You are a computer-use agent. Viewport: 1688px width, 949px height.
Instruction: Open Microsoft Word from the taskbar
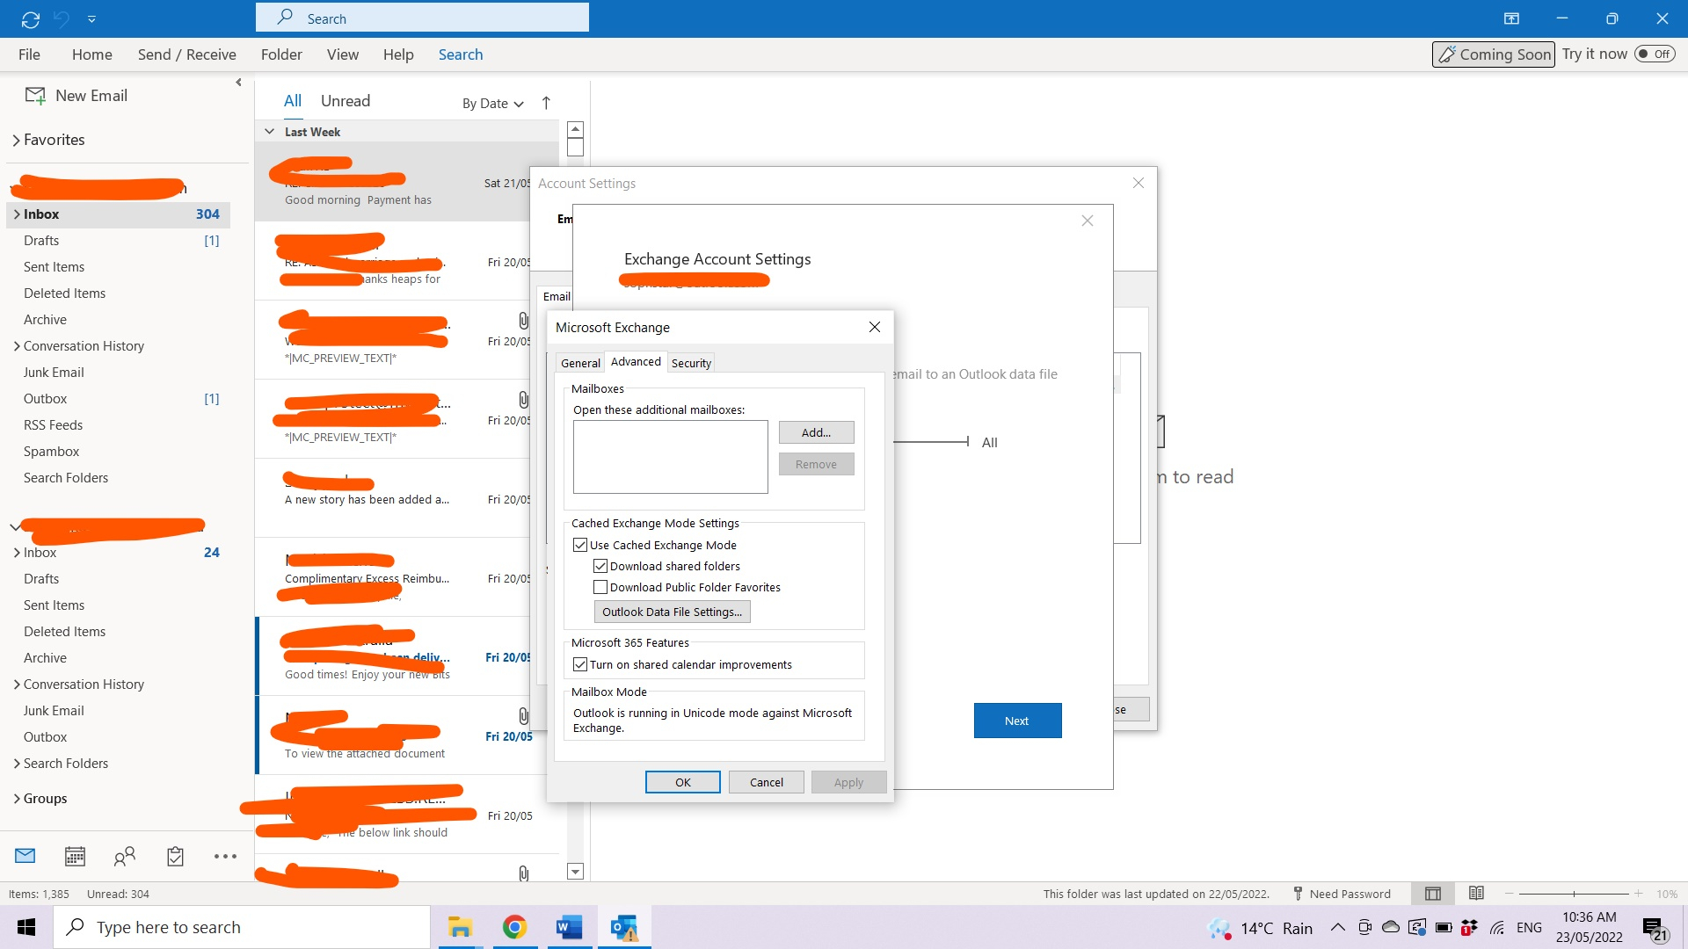[x=570, y=927]
